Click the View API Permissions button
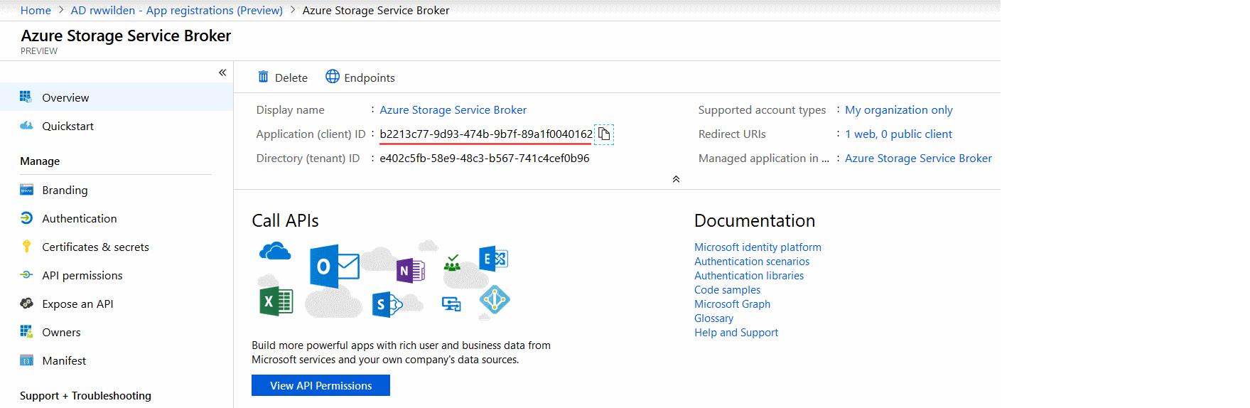This screenshot has width=1250, height=408. pos(320,385)
